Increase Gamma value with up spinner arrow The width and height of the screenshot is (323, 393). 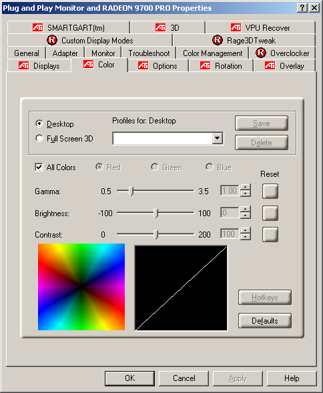(246, 187)
